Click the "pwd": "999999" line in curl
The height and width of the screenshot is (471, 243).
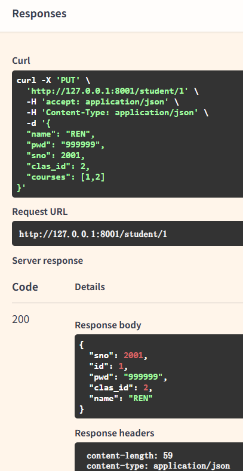66,145
